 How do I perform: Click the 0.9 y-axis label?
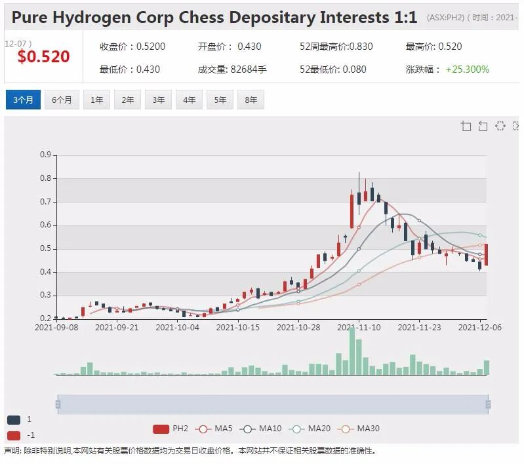click(46, 155)
